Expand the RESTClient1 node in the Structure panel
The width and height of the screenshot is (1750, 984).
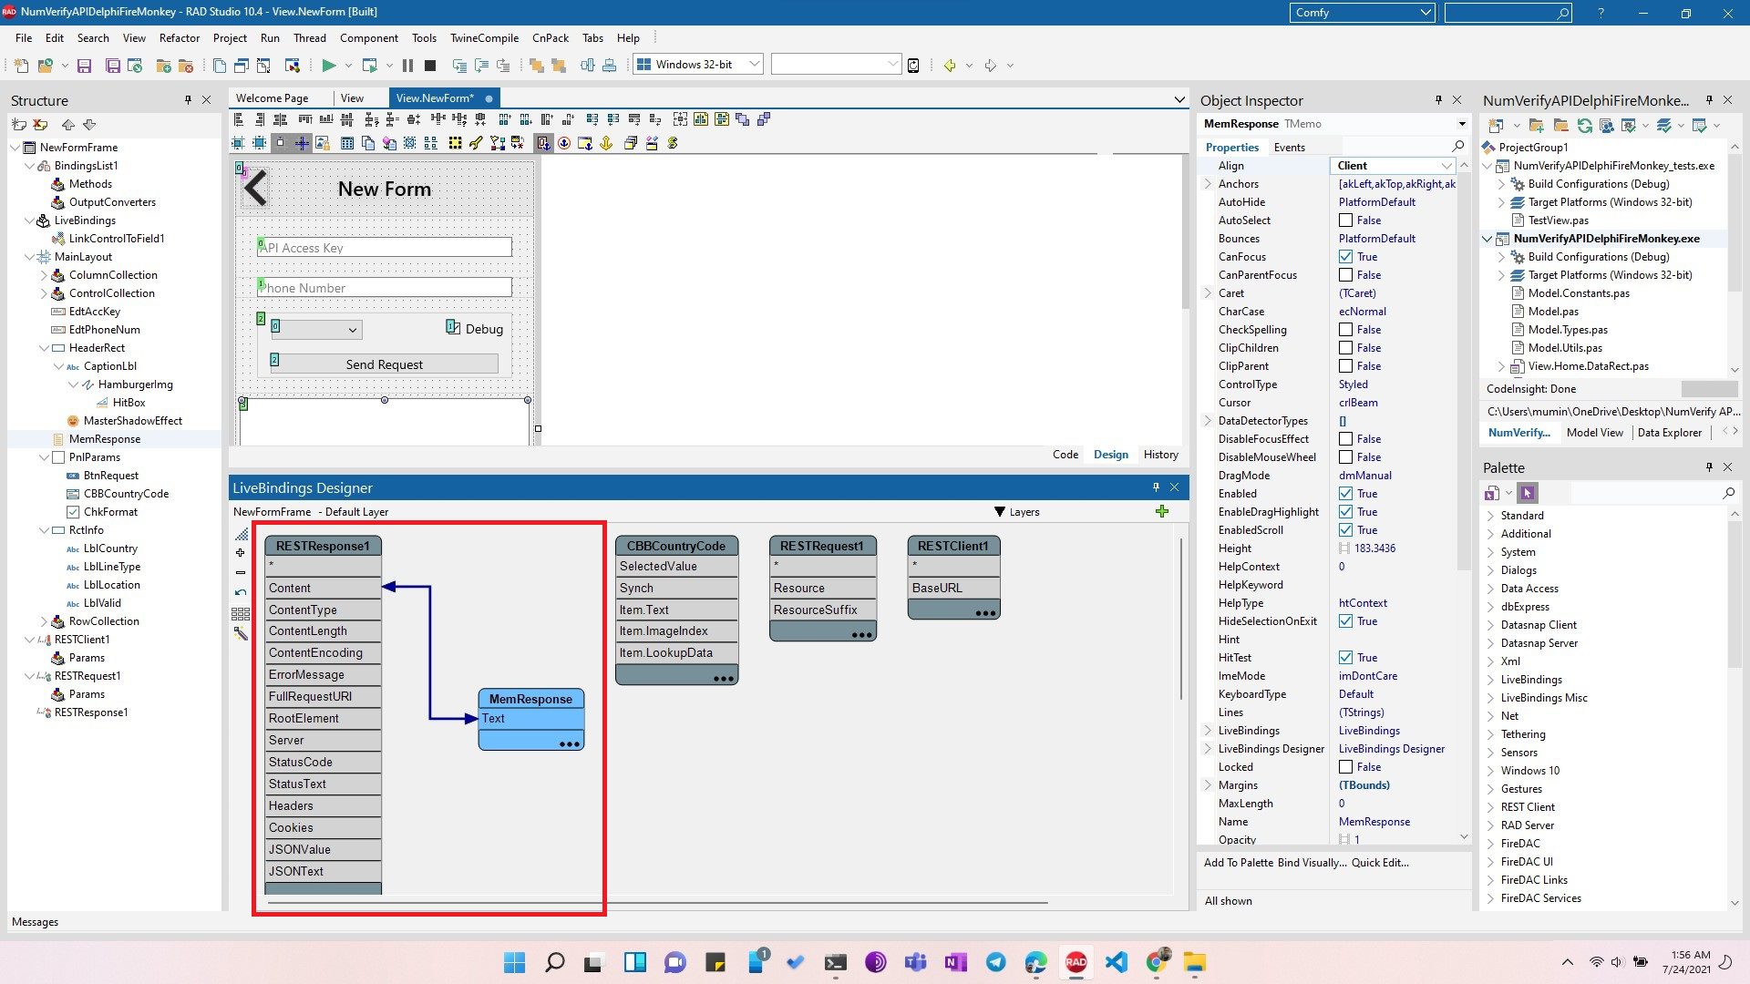(31, 639)
